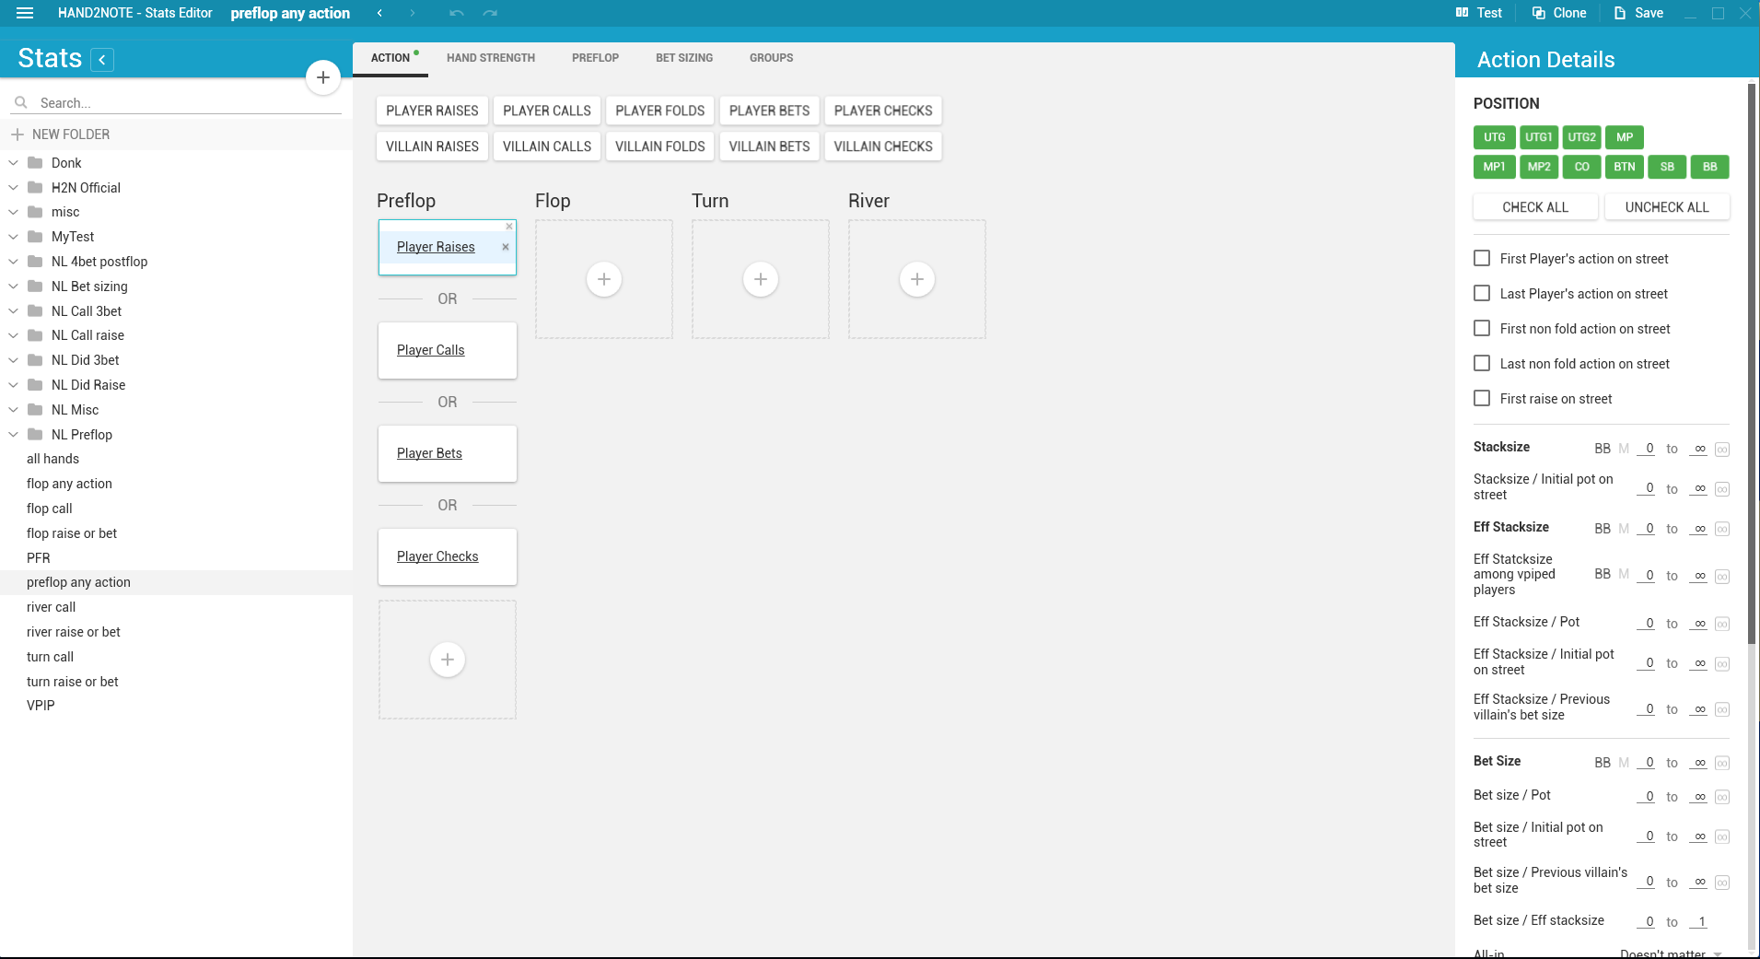Click CHECK ALL positions
Image resolution: width=1760 pixels, height=959 pixels.
pos(1535,207)
